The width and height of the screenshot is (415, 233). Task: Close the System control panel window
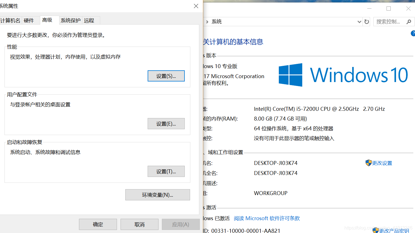pyautogui.click(x=408, y=9)
